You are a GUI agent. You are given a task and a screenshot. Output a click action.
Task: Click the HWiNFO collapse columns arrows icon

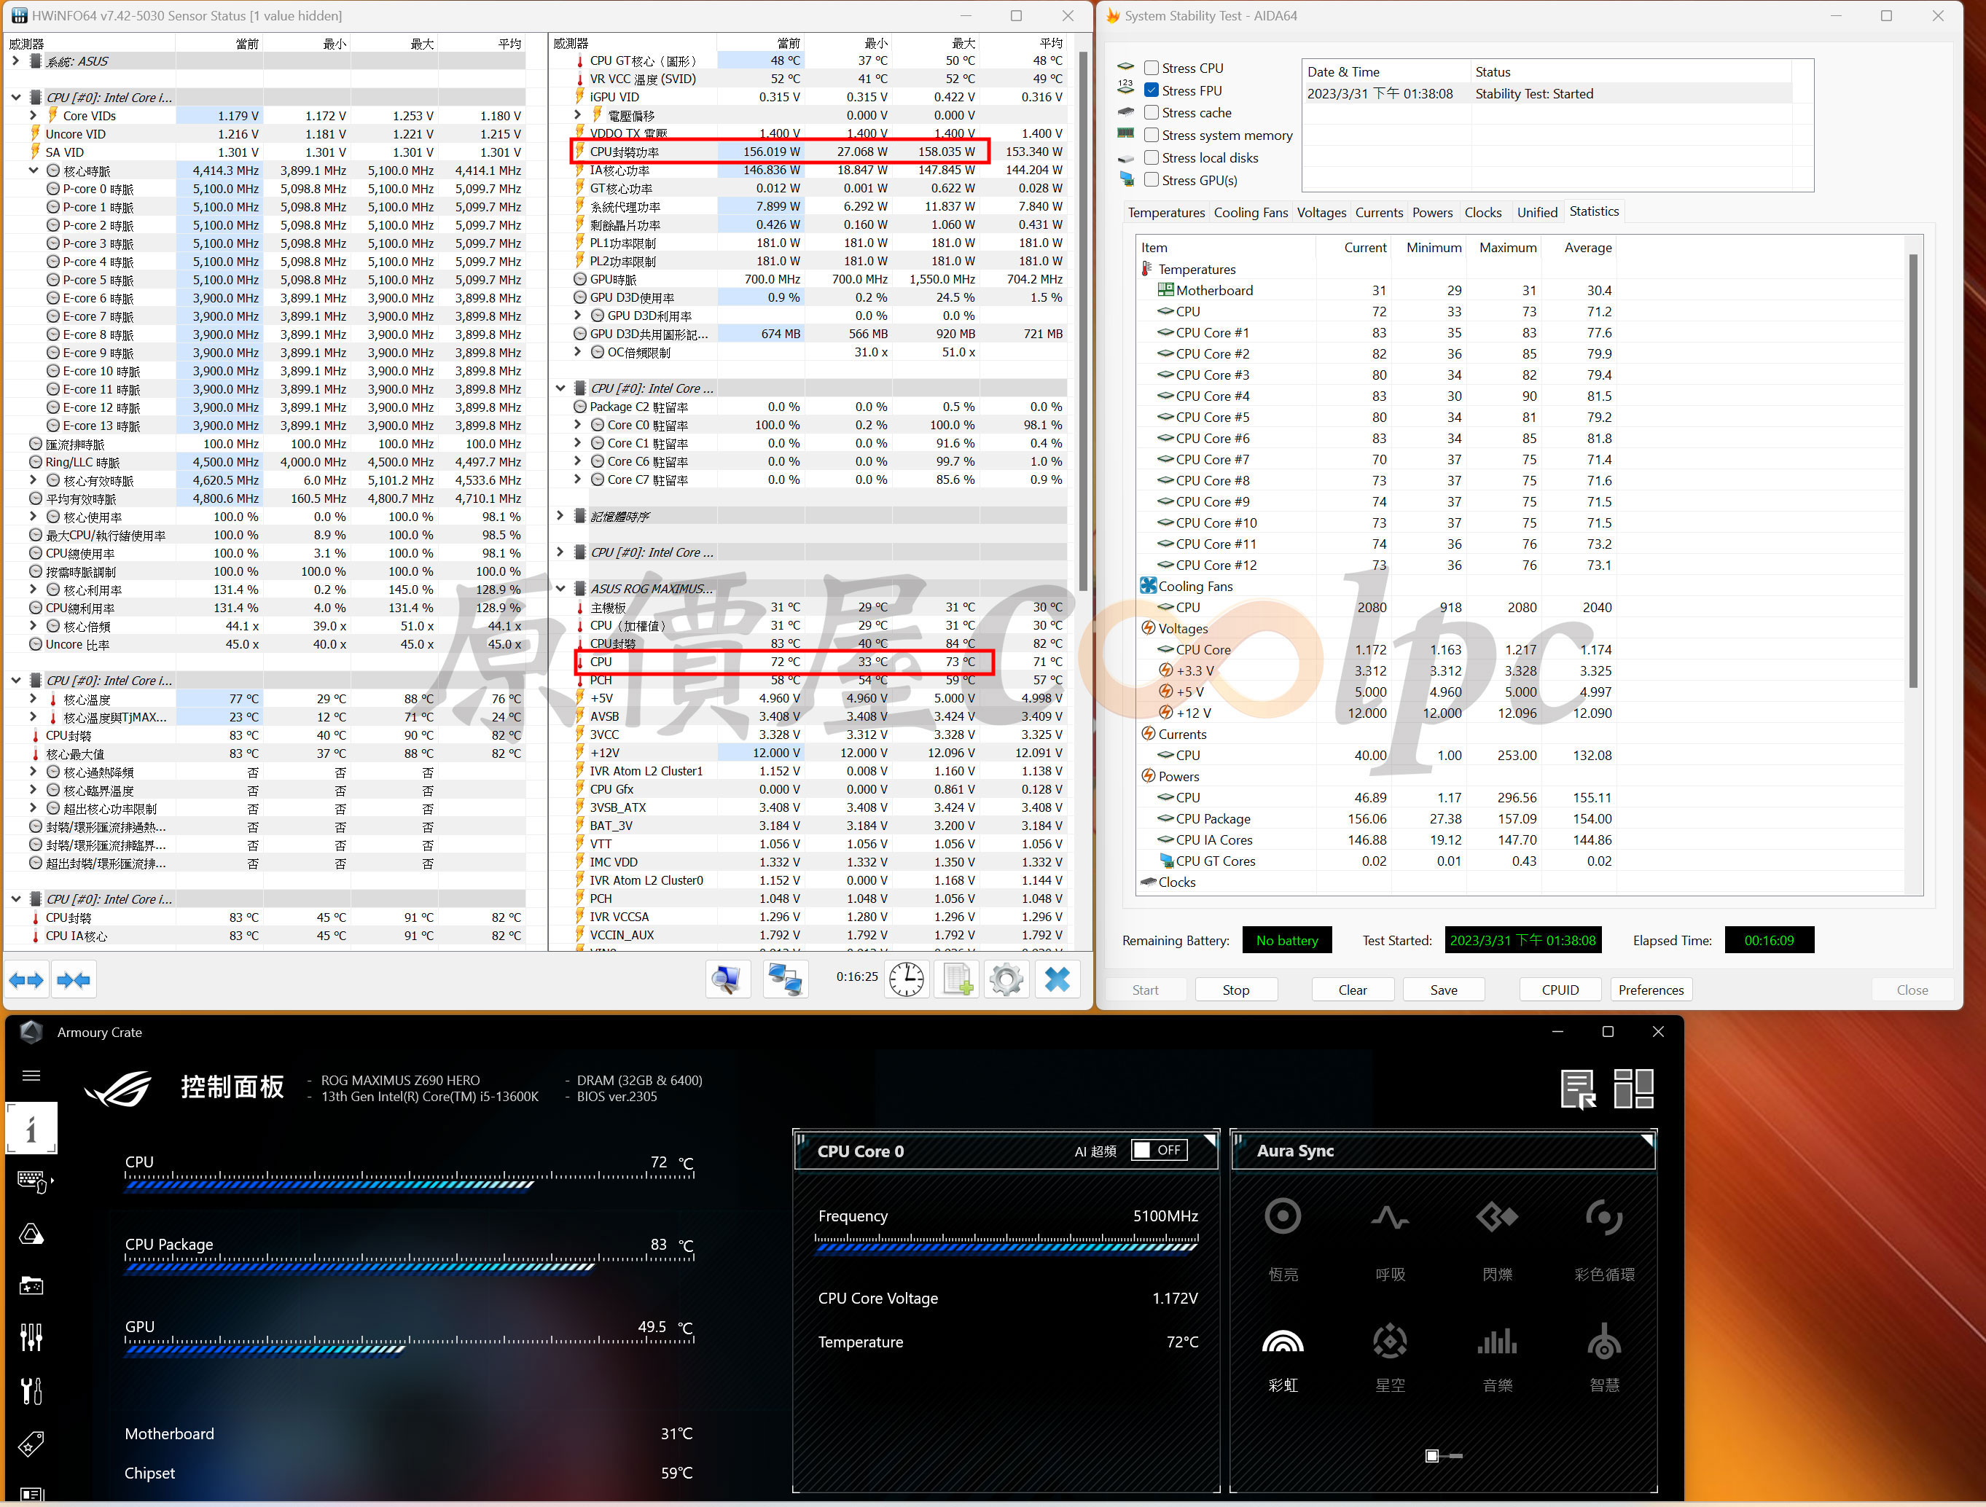pyautogui.click(x=74, y=980)
